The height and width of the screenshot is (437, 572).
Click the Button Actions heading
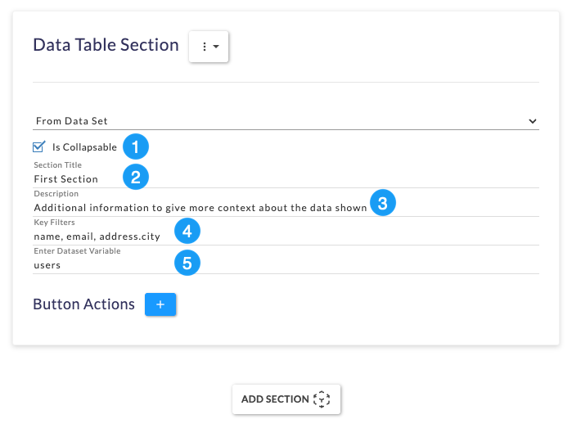[84, 304]
